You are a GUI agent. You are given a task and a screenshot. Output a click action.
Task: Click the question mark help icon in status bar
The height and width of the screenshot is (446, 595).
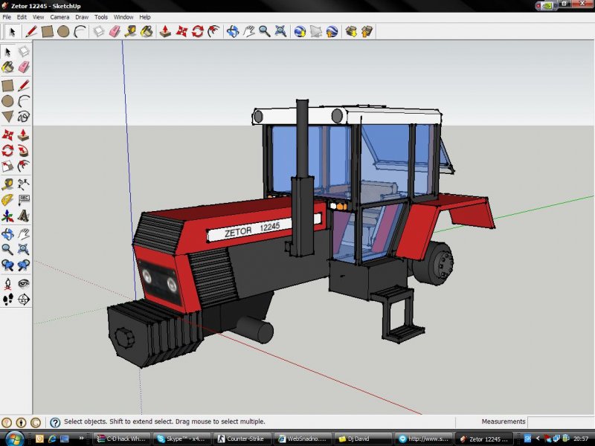click(x=54, y=422)
